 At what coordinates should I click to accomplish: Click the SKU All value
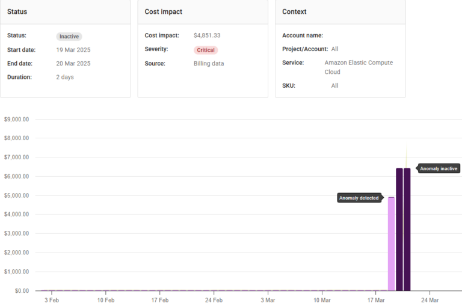(x=334, y=85)
